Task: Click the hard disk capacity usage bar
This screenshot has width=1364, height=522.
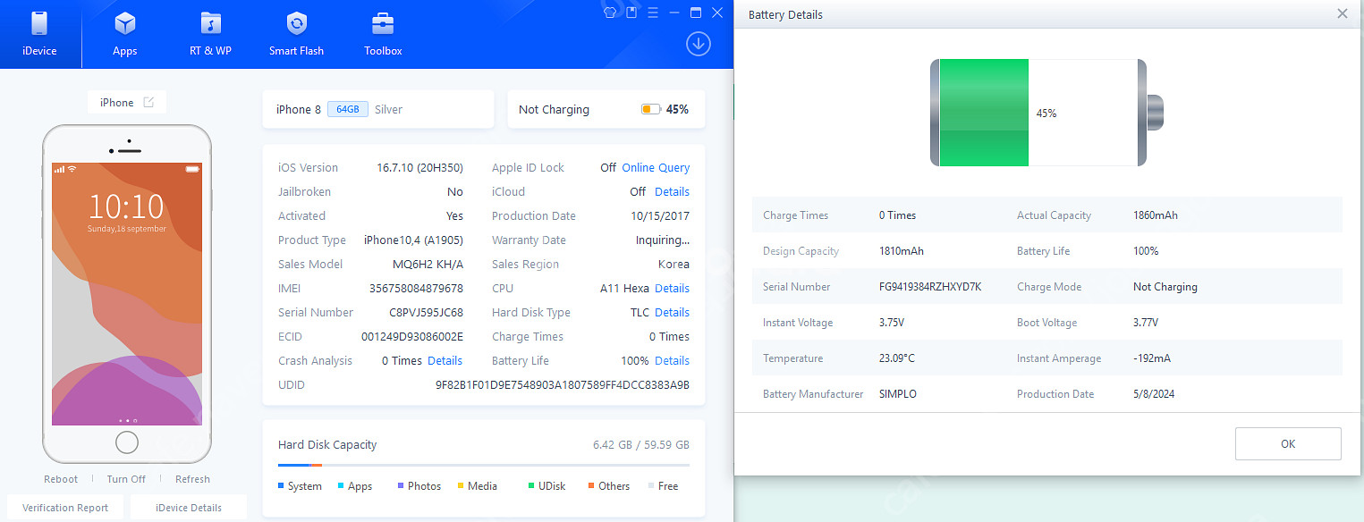Action: pyautogui.click(x=484, y=465)
